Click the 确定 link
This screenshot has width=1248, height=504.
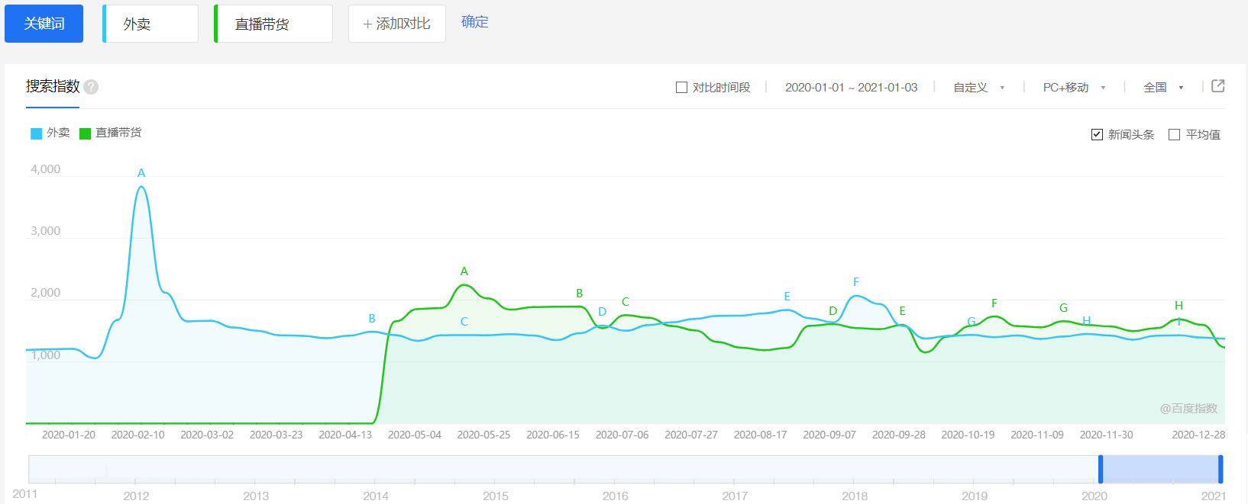point(474,22)
